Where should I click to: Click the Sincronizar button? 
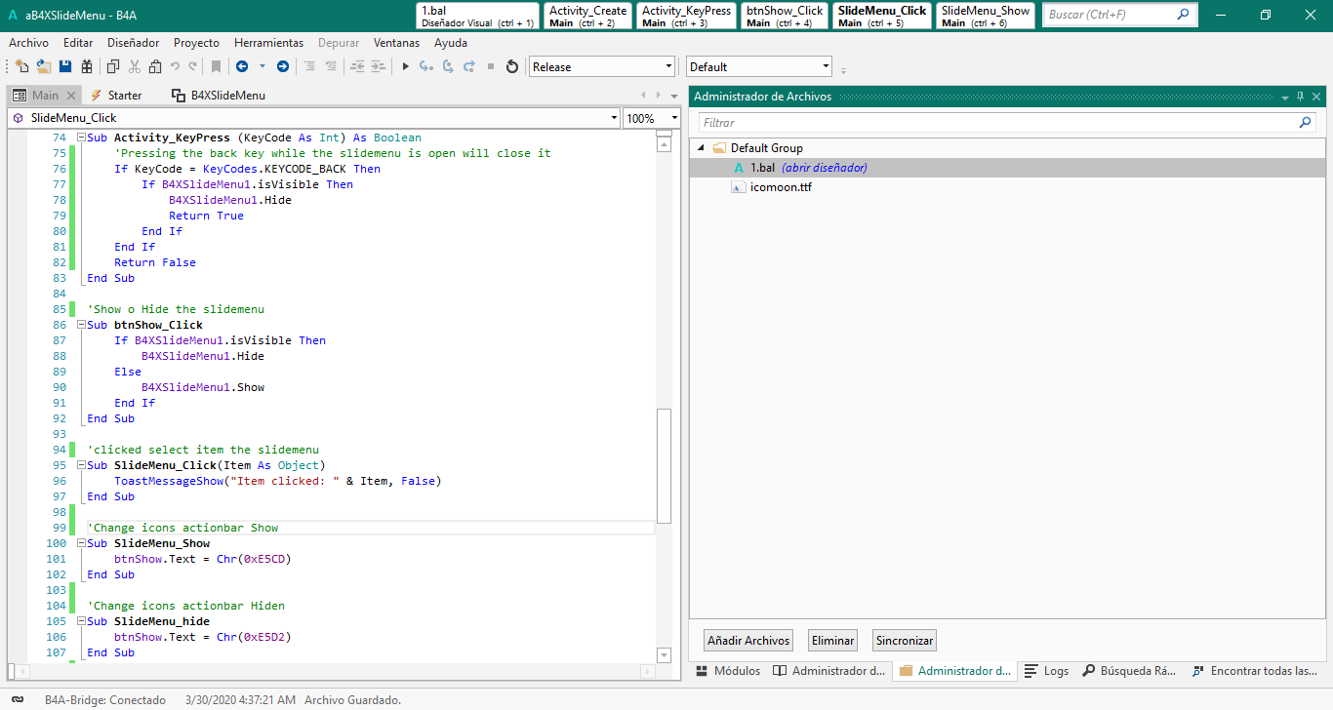(x=905, y=641)
